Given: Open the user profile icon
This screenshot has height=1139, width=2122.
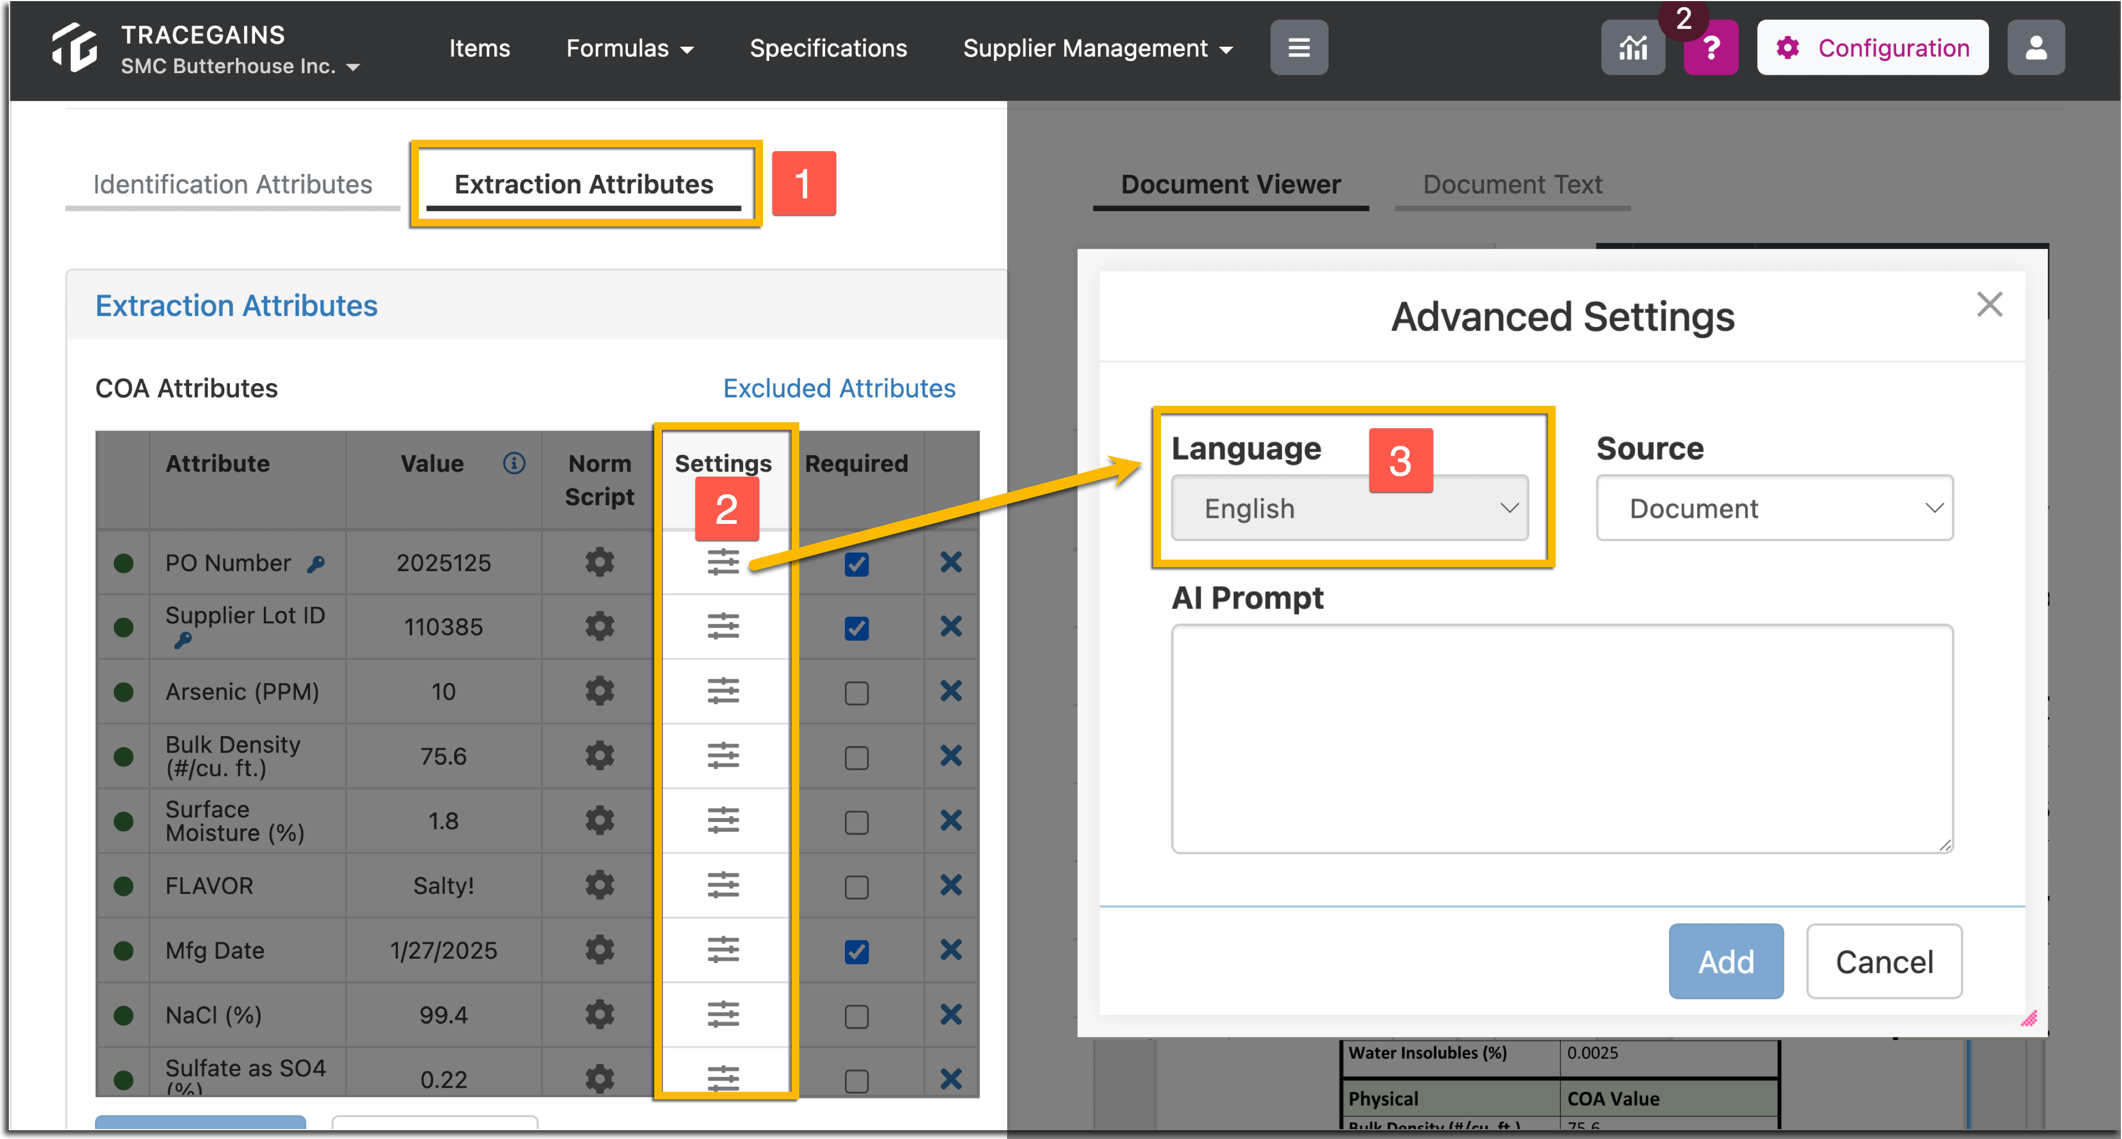Looking at the screenshot, I should point(2036,47).
